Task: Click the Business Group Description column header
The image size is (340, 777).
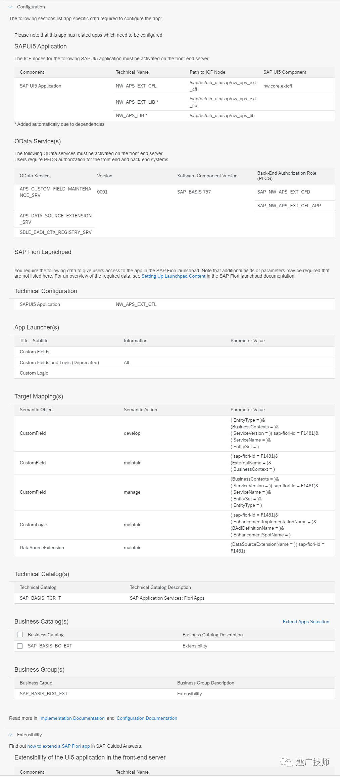Action: tap(206, 683)
